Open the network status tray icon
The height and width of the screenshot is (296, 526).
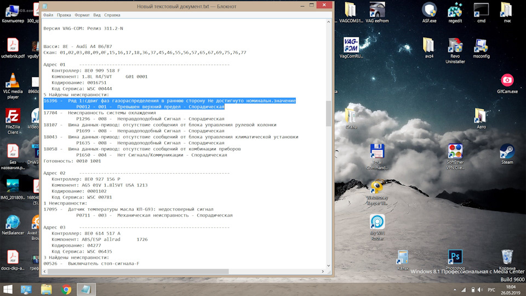pyautogui.click(x=464, y=289)
